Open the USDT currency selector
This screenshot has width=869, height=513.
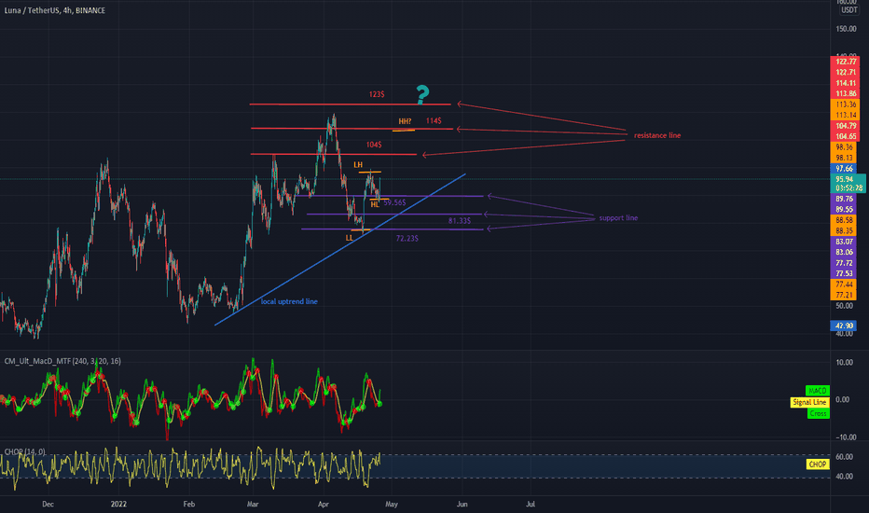848,10
